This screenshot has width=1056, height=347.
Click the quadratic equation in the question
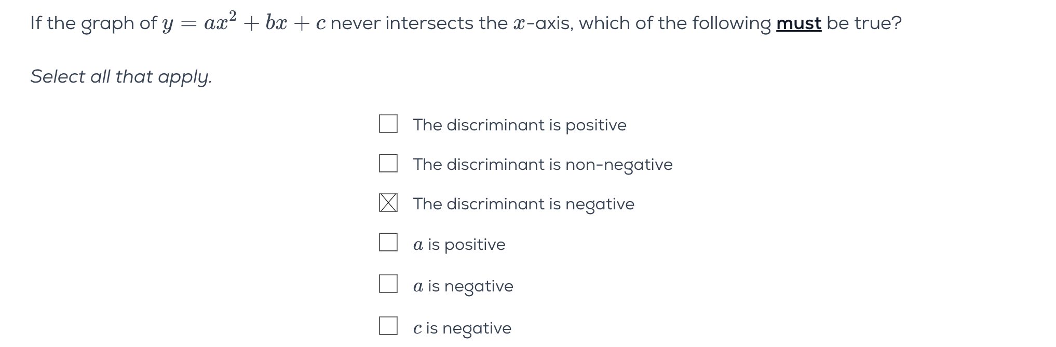(x=244, y=23)
